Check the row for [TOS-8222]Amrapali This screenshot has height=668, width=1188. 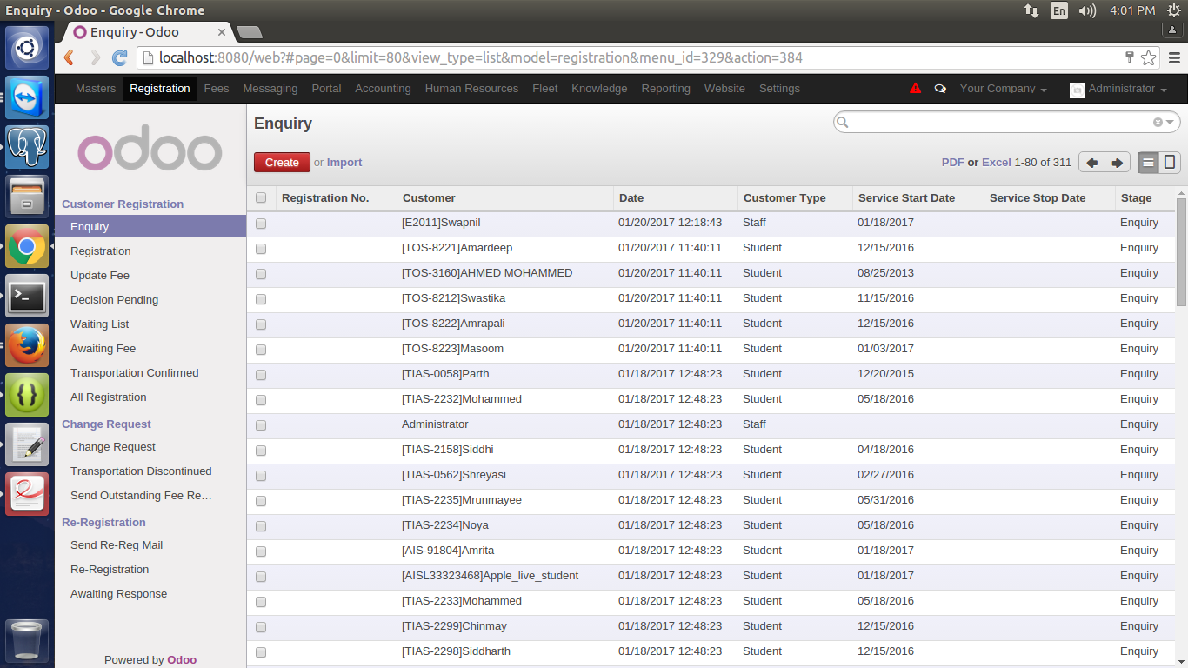coord(261,324)
